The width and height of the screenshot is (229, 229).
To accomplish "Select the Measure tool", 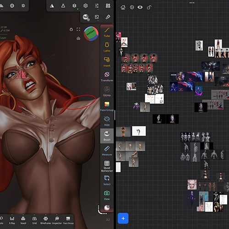I will coord(107,151).
